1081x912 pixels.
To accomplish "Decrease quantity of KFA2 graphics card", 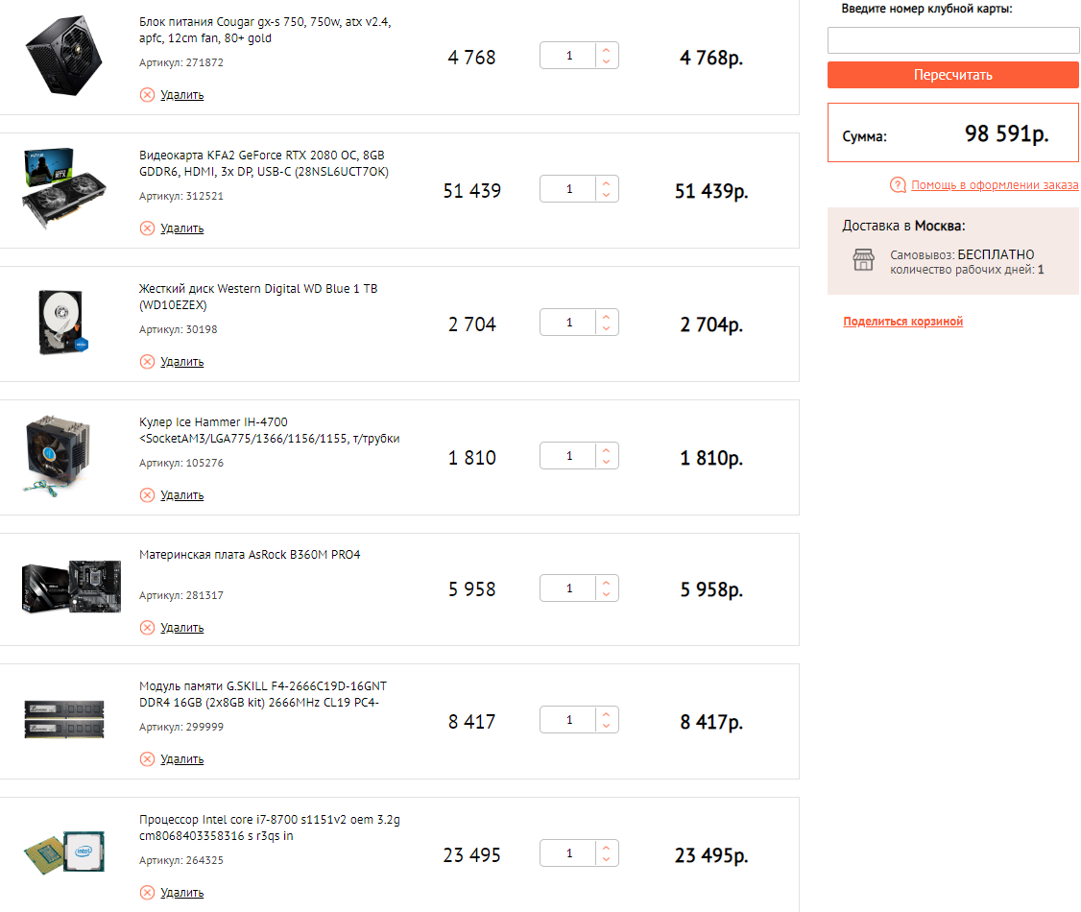I will point(606,195).
